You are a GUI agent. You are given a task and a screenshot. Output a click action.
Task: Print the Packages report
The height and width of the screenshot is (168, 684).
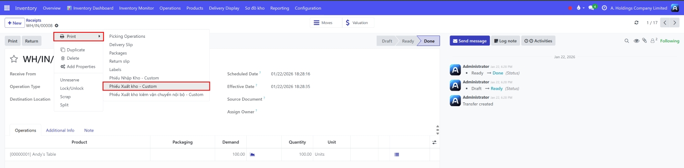click(156, 53)
